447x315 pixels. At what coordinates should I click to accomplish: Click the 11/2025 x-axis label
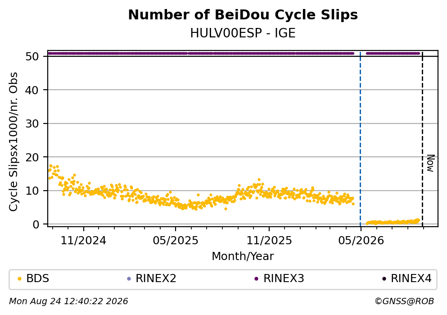click(x=269, y=241)
